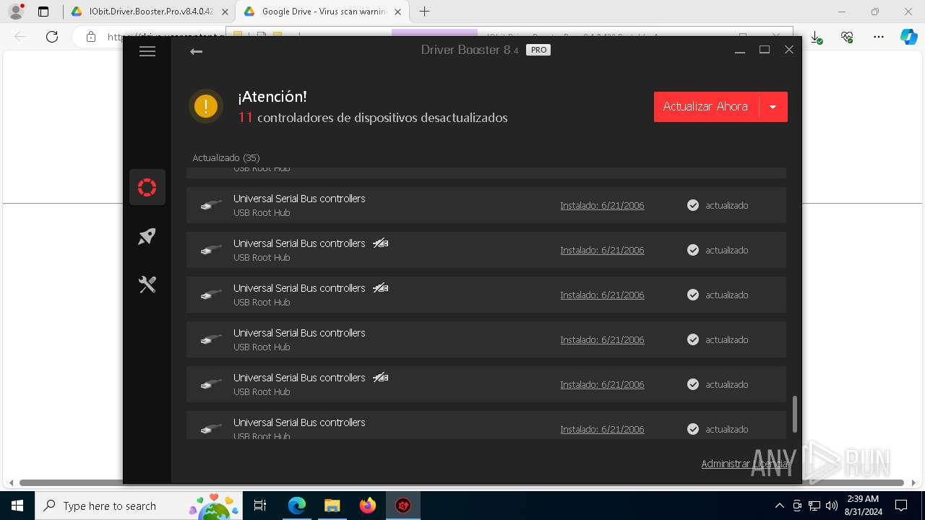This screenshot has width=925, height=520.
Task: Select Driver Booster taskbar icon
Action: [x=403, y=506]
